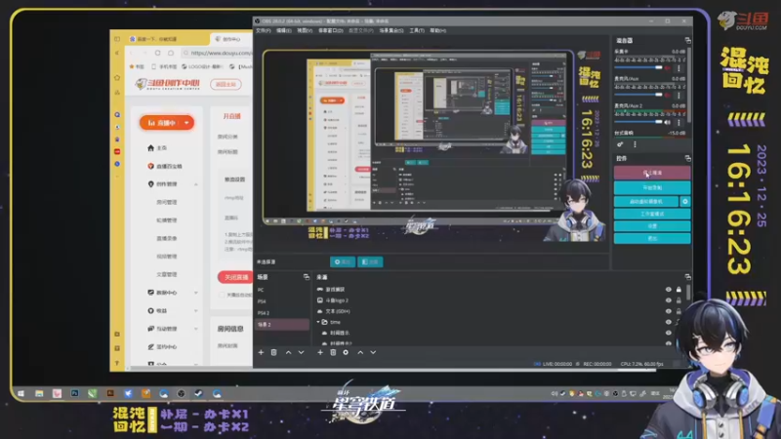Open dropdown arrow on orange live button
781x439 pixels.
186,123
